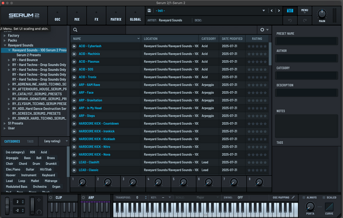Expand the S1 Presets folder
343x218 pixels.
(x=5, y=124)
